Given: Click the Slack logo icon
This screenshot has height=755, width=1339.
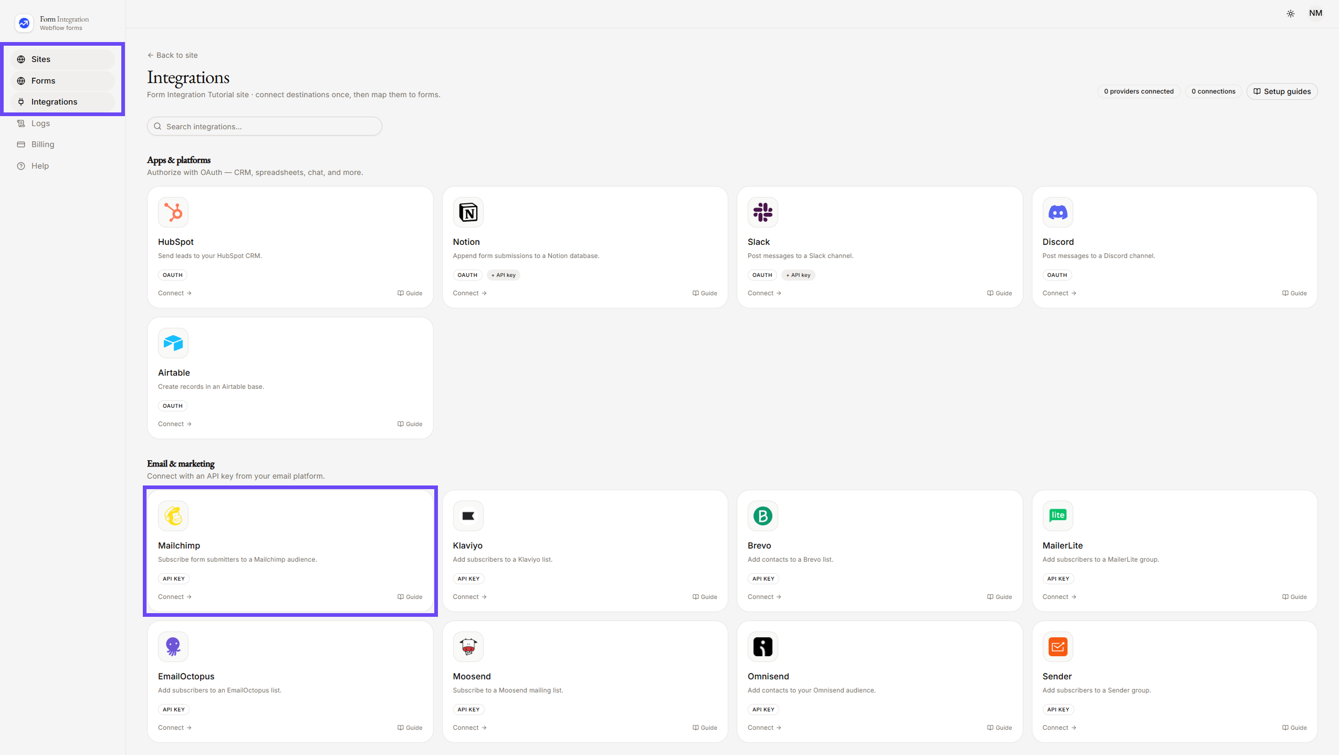Looking at the screenshot, I should 762,212.
